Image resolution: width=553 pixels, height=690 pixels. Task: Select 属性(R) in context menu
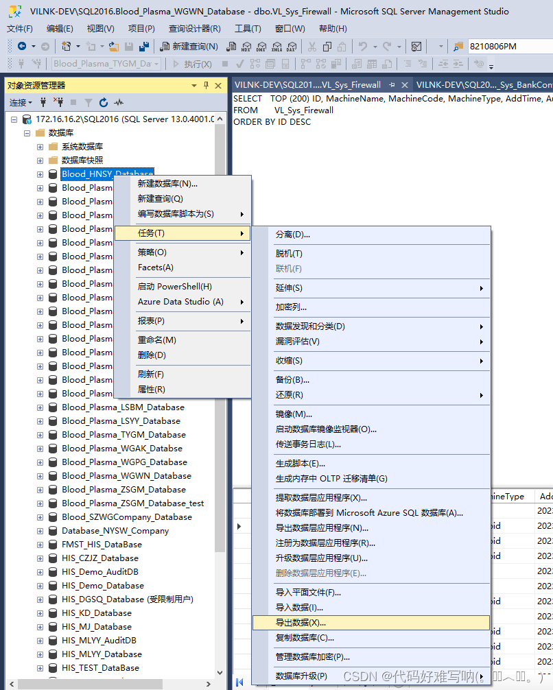(183, 390)
